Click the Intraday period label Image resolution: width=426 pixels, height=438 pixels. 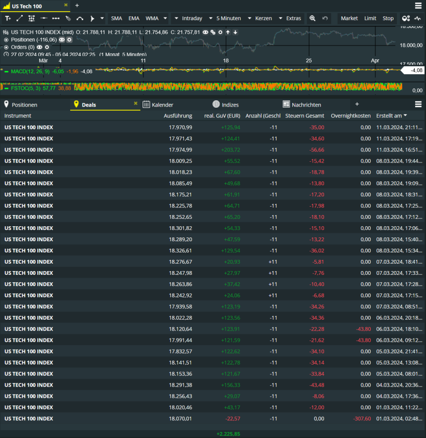click(192, 18)
